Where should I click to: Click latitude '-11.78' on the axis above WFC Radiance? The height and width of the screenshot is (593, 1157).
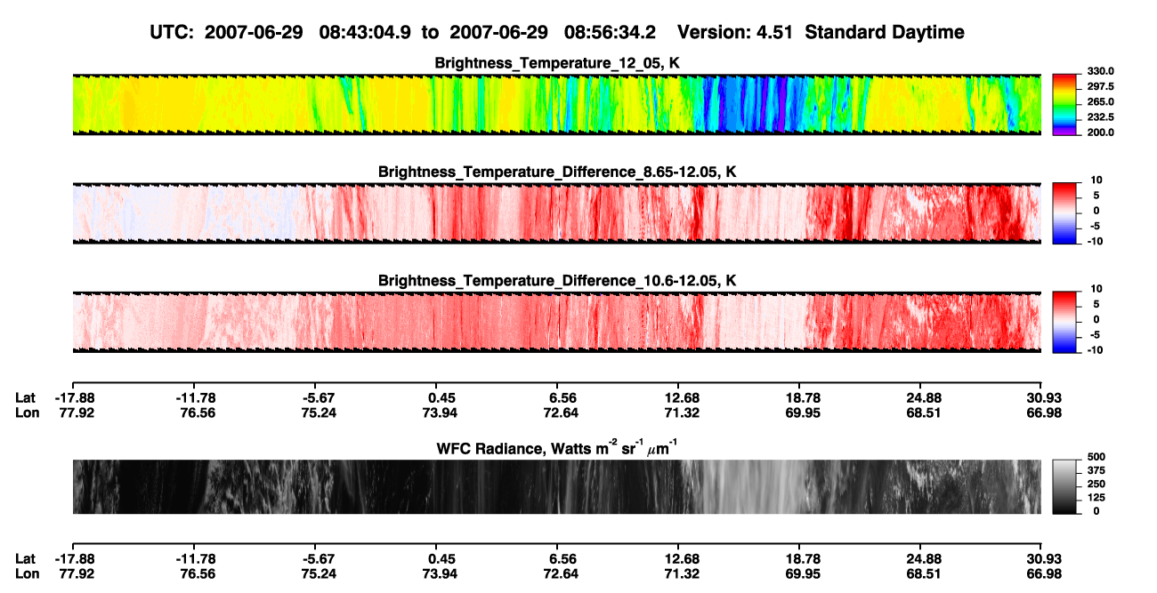[x=197, y=397]
